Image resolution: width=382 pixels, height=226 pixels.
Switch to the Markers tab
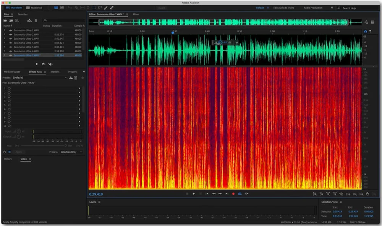[55, 71]
